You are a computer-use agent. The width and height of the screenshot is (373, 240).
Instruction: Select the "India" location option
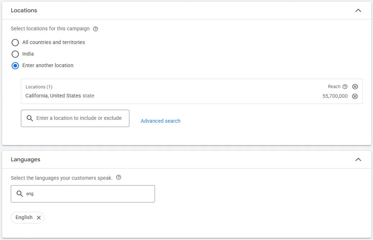(x=15, y=54)
